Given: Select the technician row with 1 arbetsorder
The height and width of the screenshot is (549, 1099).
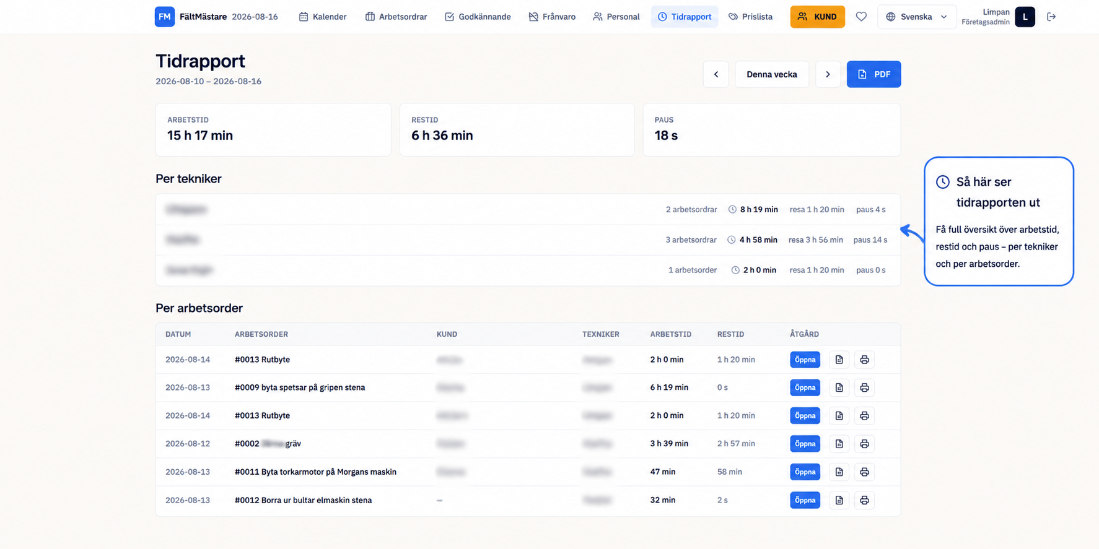Looking at the screenshot, I should pyautogui.click(x=528, y=270).
